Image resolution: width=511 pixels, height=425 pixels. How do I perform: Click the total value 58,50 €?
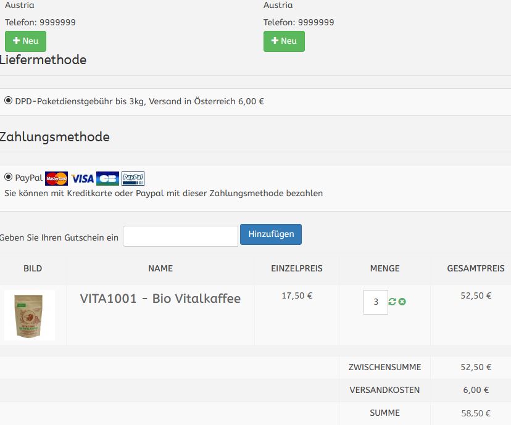click(476, 413)
